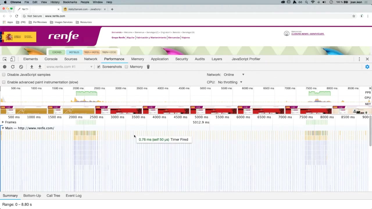Open the Apps bookmarks shortcut
Screen dimensions: 372x209
click(8, 22)
